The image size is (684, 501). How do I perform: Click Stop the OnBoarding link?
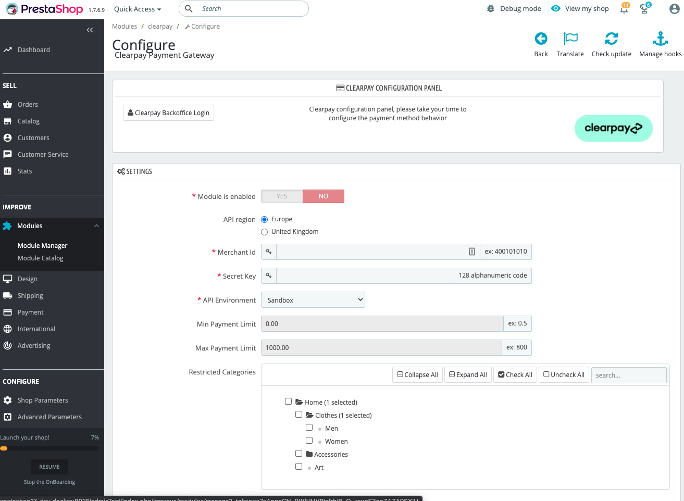tap(49, 482)
